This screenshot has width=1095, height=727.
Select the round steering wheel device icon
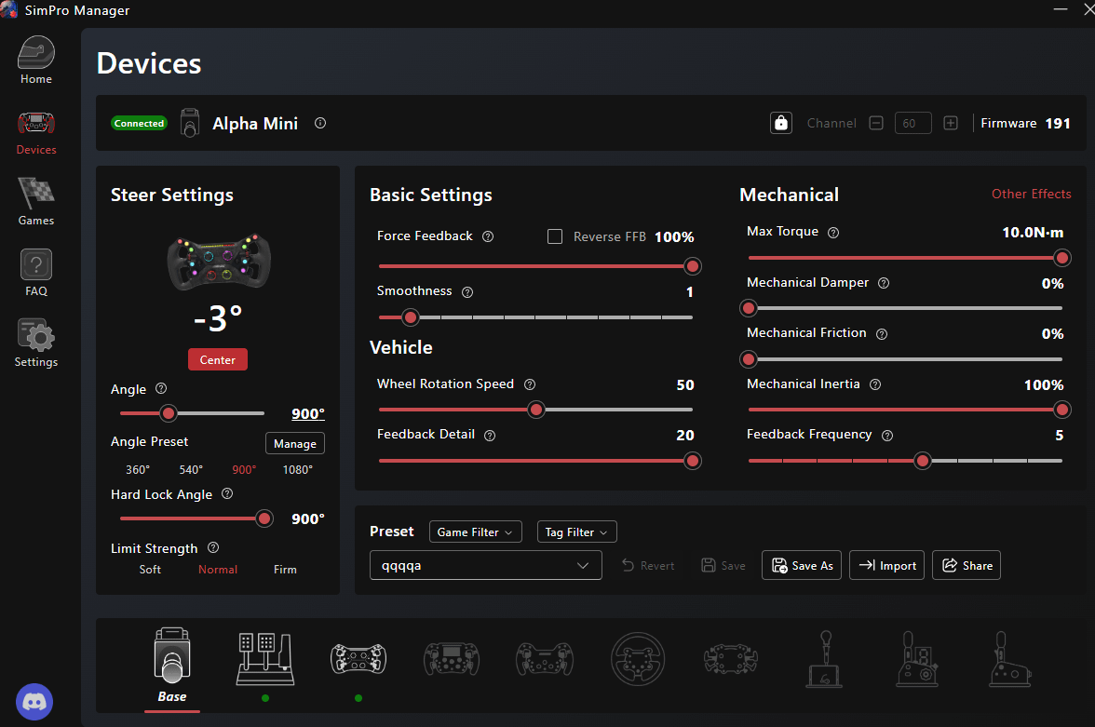pyautogui.click(x=638, y=659)
